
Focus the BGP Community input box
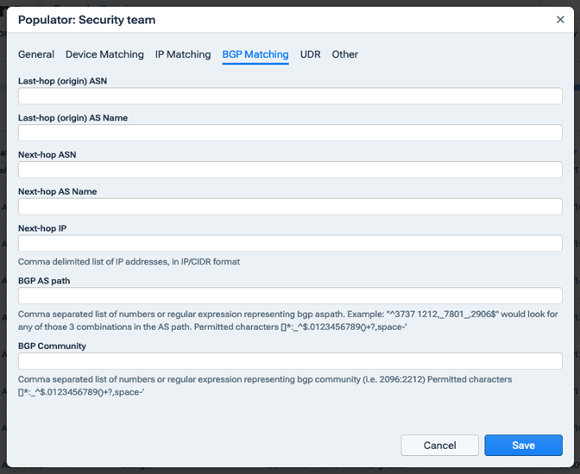point(290,361)
